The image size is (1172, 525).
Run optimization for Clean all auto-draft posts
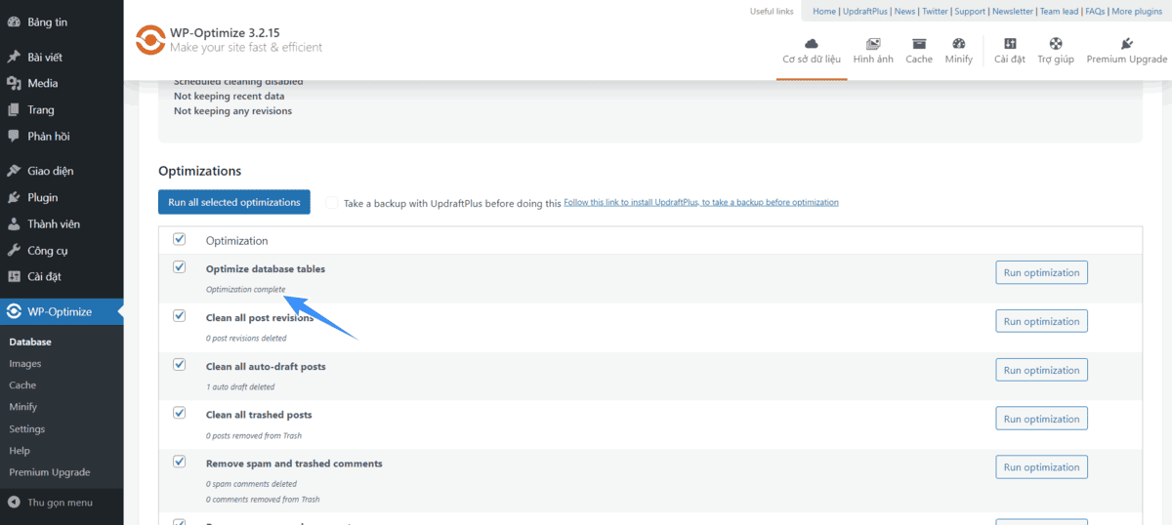(1041, 370)
